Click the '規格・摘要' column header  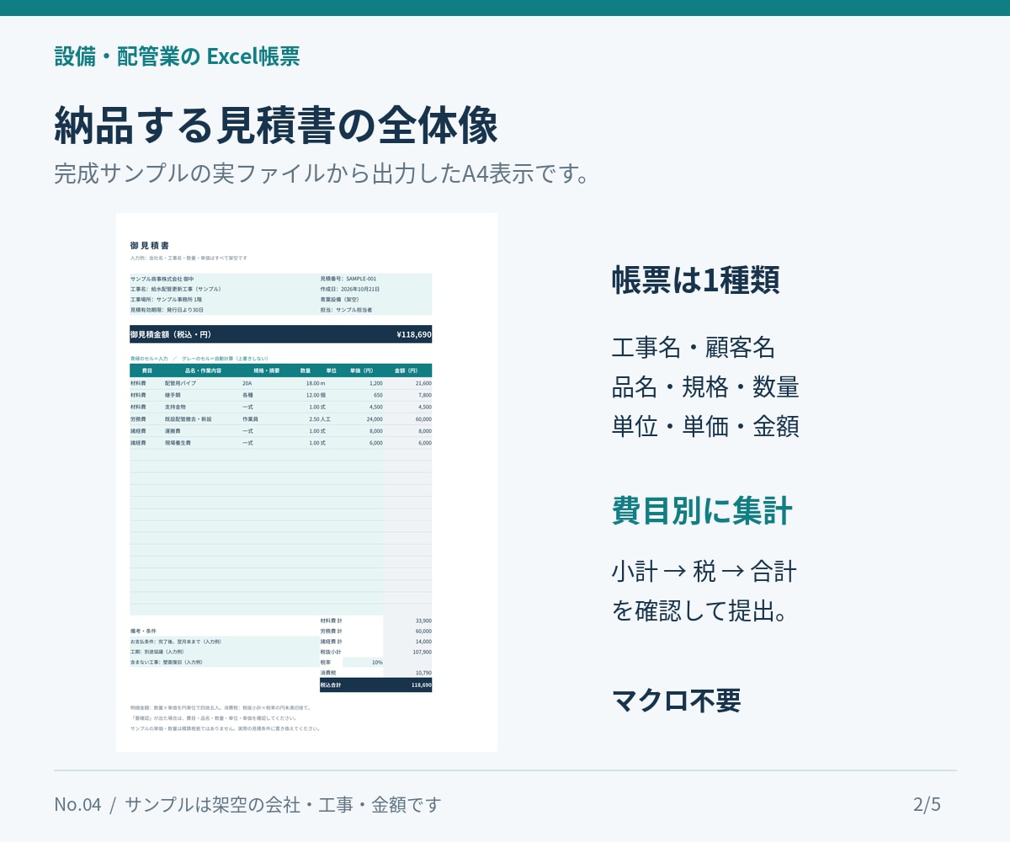(266, 370)
